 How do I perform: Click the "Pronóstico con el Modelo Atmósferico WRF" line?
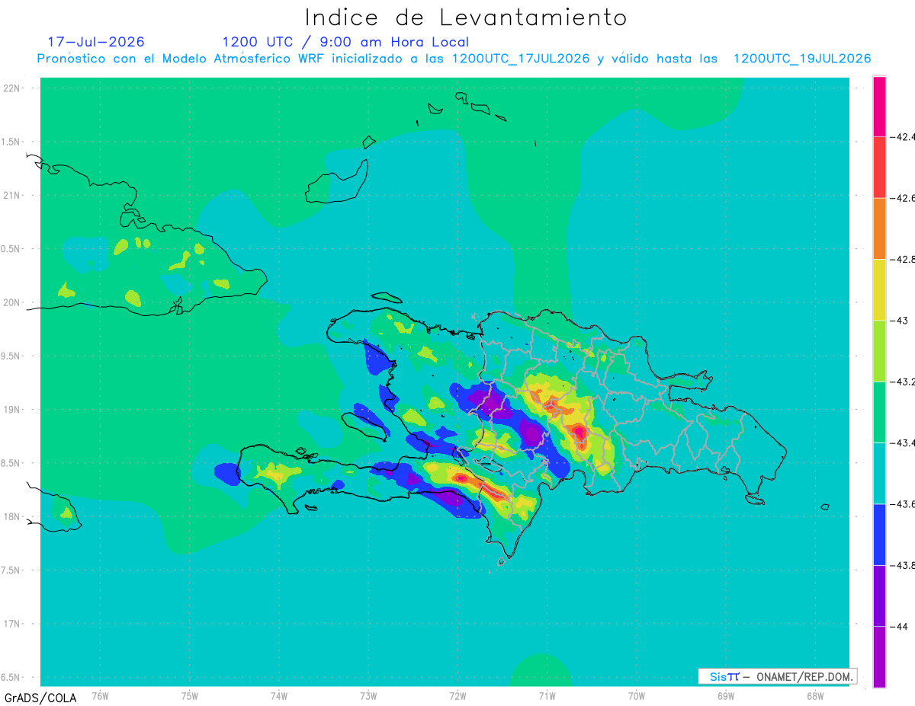454,59
